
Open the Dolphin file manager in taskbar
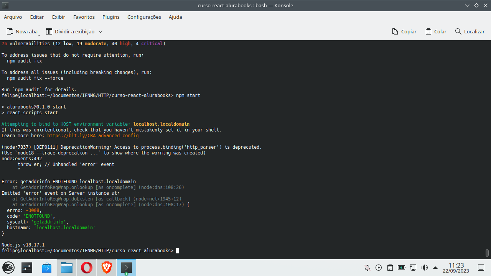click(67, 268)
